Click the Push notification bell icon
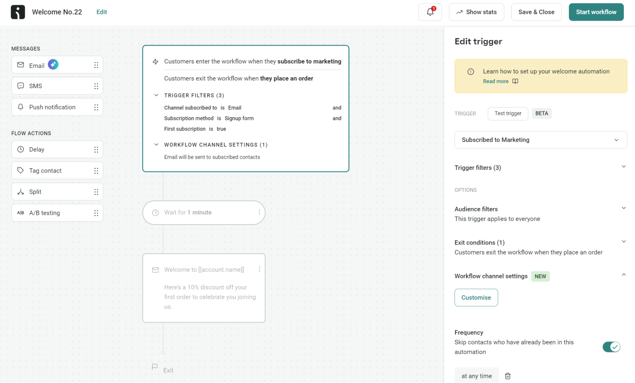Screen dimensions: 635x383 coord(20,107)
